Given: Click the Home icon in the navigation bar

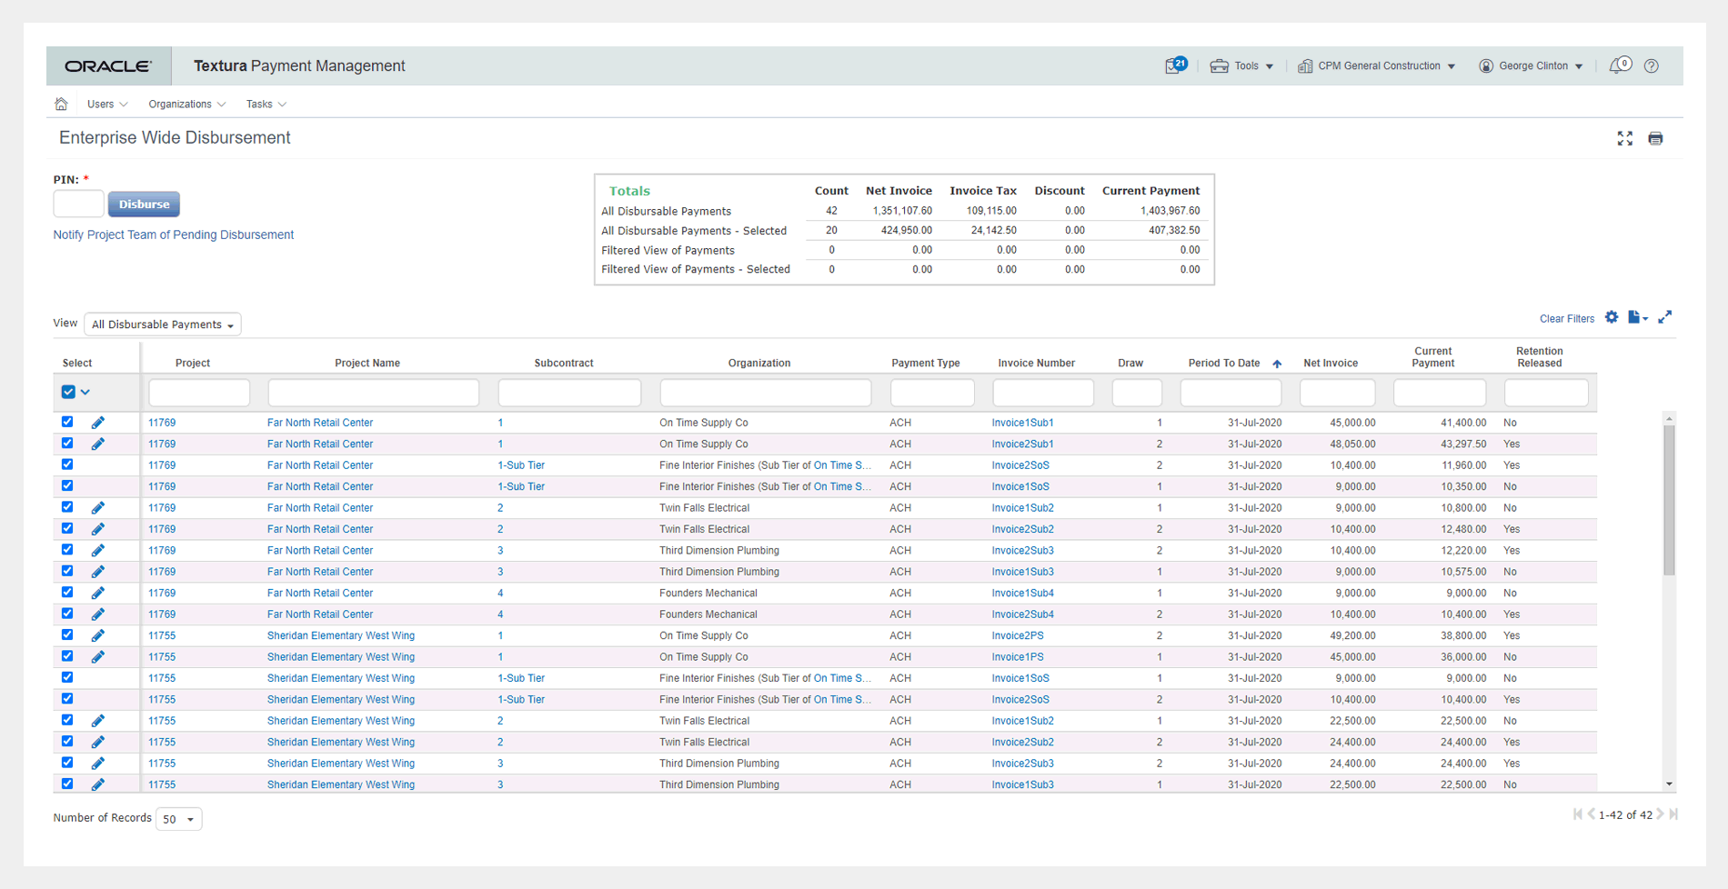Looking at the screenshot, I should (x=61, y=104).
